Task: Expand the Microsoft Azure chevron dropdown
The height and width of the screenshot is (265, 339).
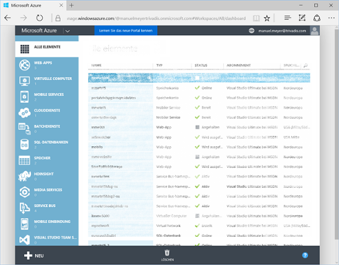Action: [68, 31]
